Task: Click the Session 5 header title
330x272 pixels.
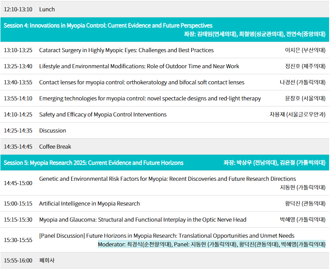Action: pos(93,163)
